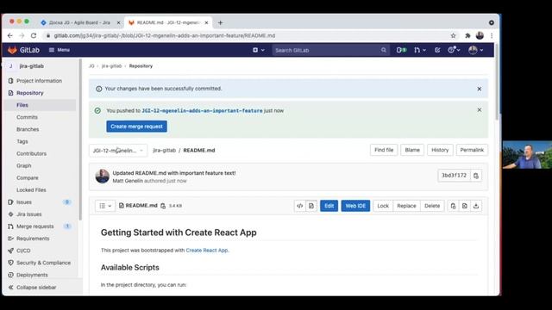
Task: Click the Merge requests sidebar icon
Action: pyautogui.click(x=10, y=226)
